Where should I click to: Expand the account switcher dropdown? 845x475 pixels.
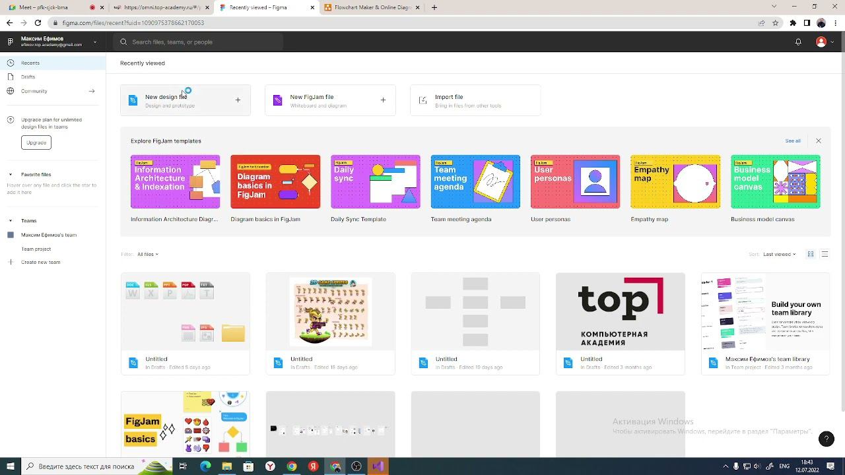(x=94, y=42)
